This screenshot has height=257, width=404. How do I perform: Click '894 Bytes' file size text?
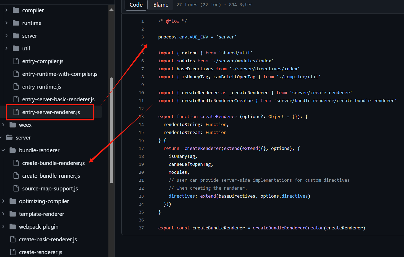pyautogui.click(x=241, y=5)
